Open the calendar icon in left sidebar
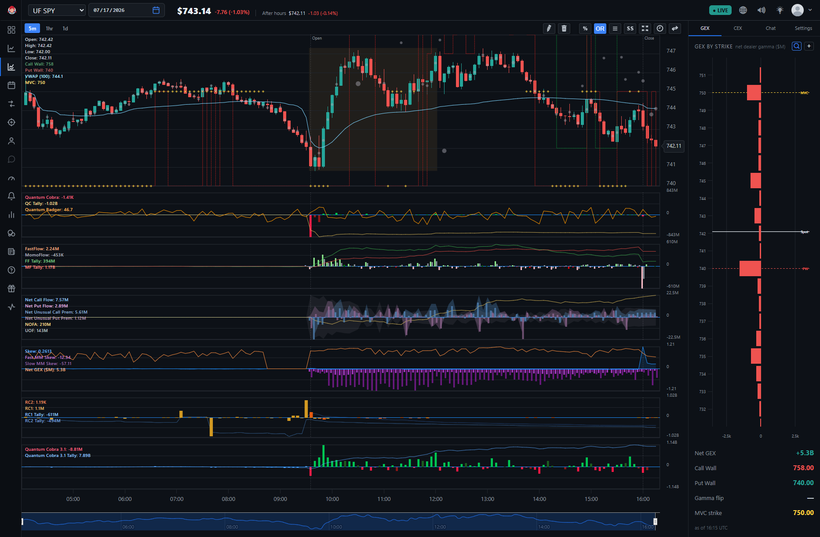The image size is (820, 537). [x=11, y=85]
